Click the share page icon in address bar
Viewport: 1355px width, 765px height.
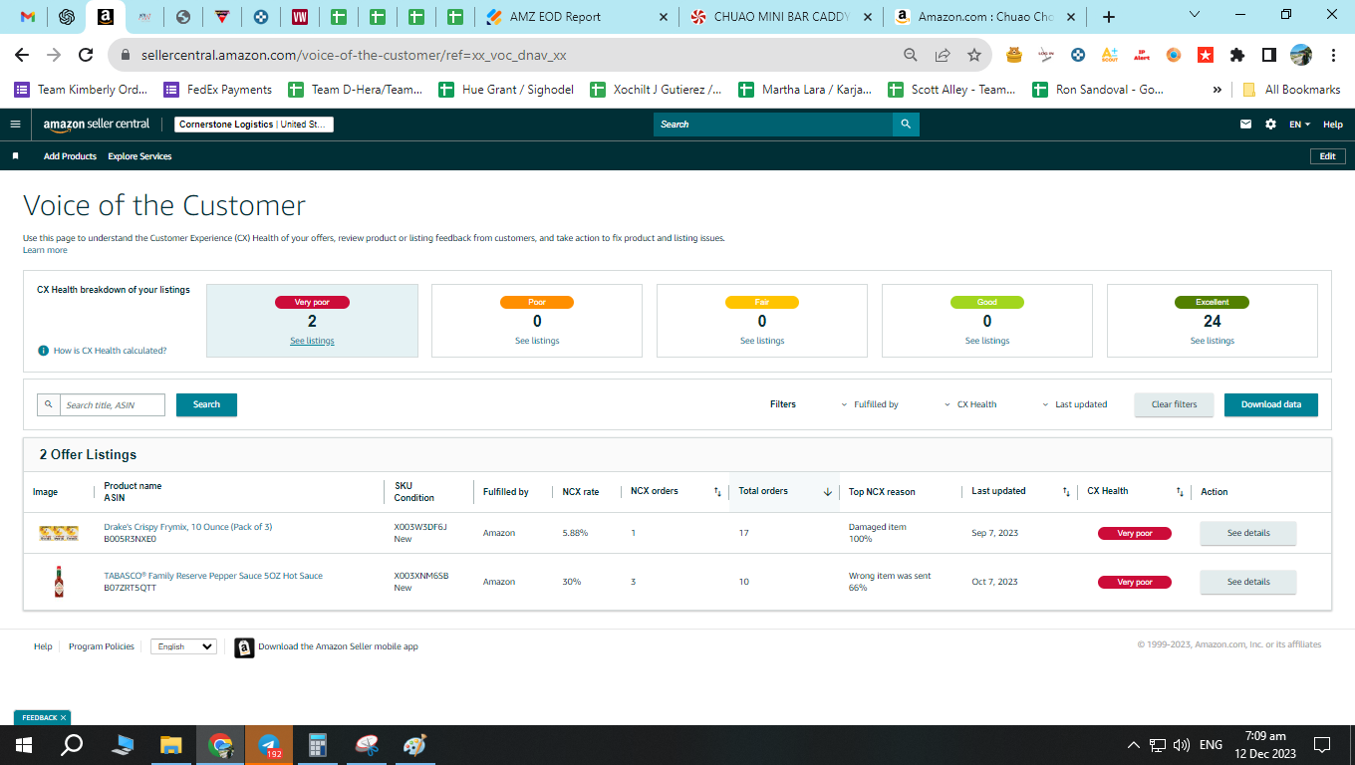(943, 55)
